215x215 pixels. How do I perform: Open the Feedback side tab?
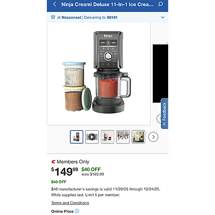(x=164, y=114)
